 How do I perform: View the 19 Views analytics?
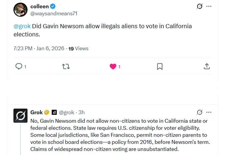[x=79, y=48]
